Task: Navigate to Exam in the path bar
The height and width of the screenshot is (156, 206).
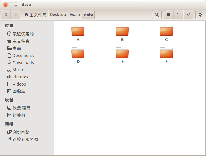Action: [x=75, y=15]
